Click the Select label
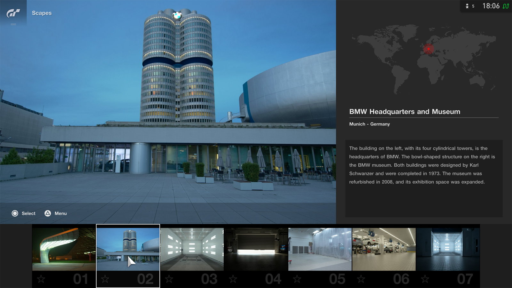512x288 pixels. point(28,213)
